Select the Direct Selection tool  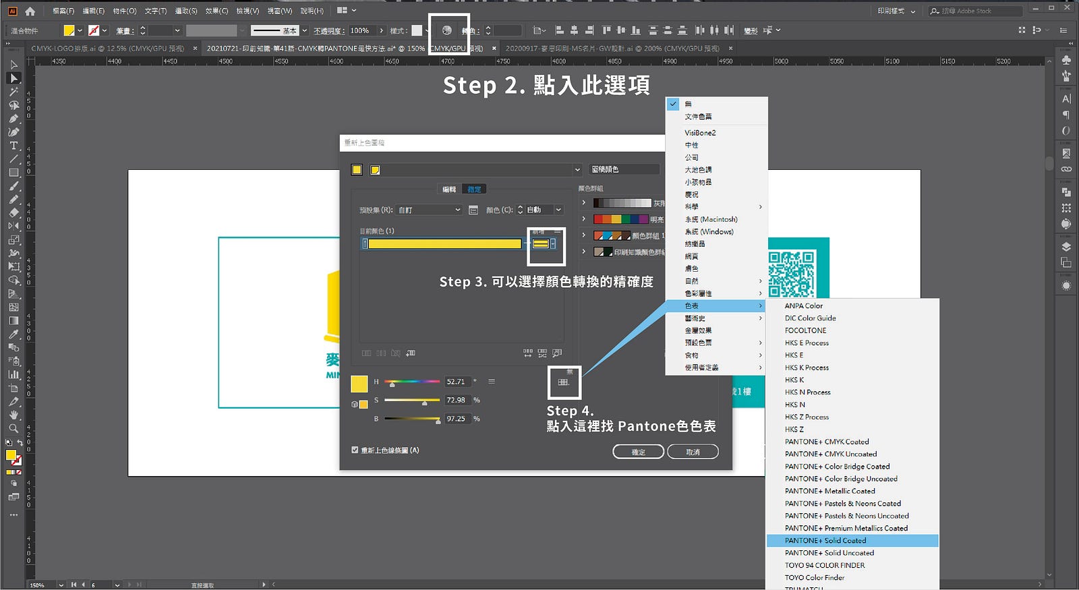pos(13,78)
